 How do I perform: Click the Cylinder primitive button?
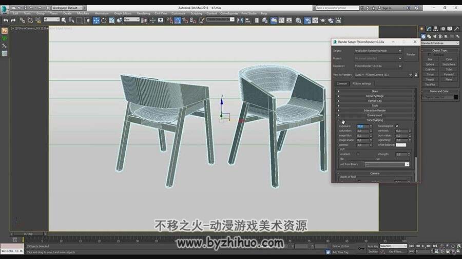(x=430, y=69)
